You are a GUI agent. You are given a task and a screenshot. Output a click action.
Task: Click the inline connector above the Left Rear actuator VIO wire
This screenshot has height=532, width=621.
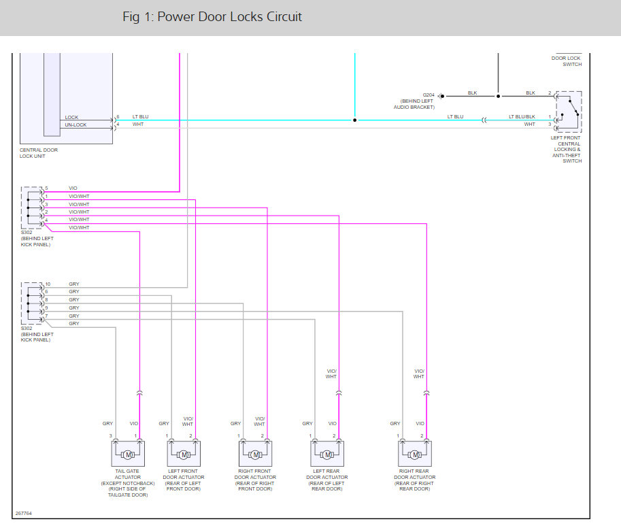click(x=339, y=393)
